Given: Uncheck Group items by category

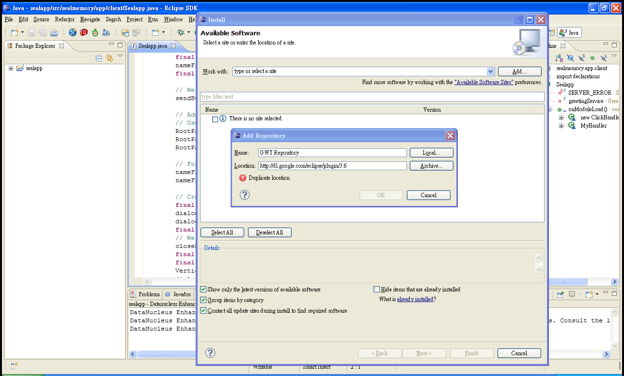Looking at the screenshot, I should click(203, 300).
